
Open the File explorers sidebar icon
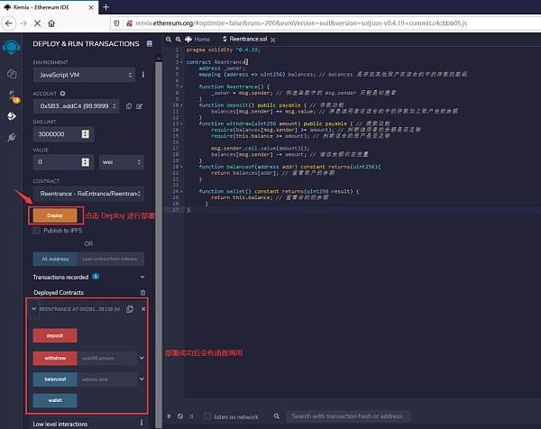click(12, 74)
